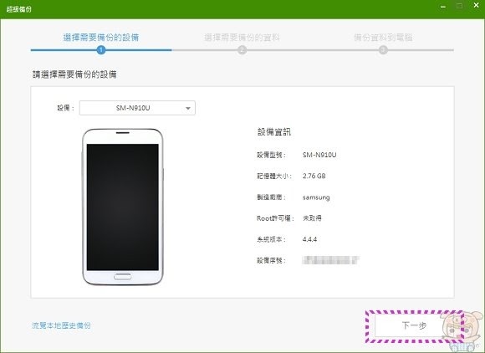
Task: Click the 超級備份 window title
Action: coord(19,9)
